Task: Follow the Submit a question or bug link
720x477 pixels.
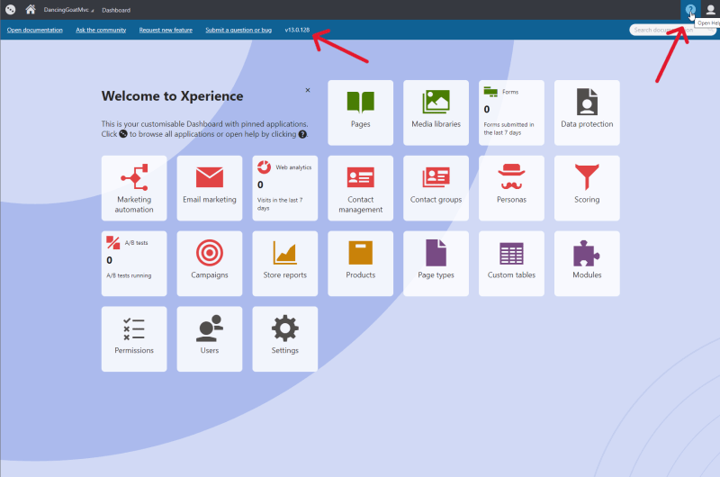Action: pos(238,30)
